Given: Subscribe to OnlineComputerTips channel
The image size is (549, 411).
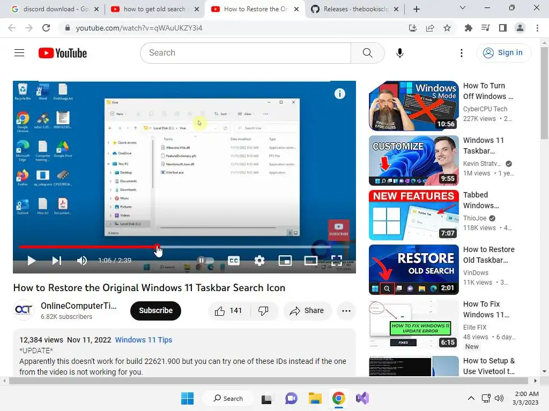Looking at the screenshot, I should 156,311.
